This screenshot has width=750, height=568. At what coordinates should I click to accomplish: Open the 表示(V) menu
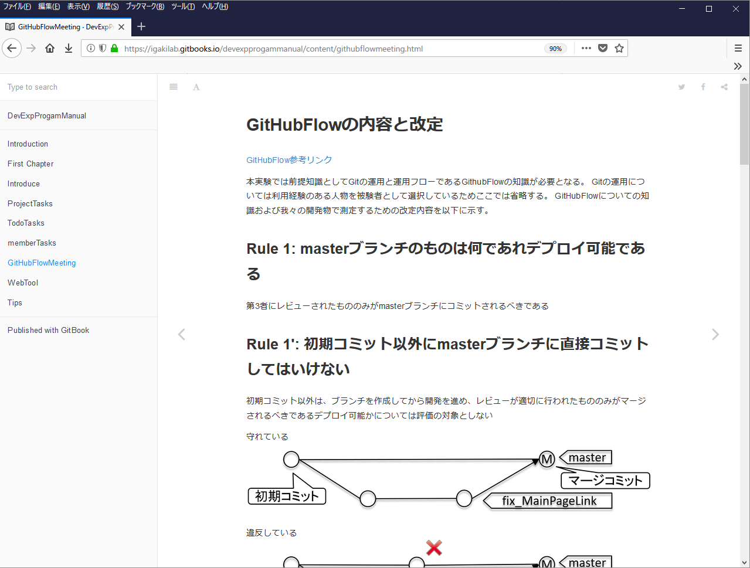pyautogui.click(x=78, y=6)
